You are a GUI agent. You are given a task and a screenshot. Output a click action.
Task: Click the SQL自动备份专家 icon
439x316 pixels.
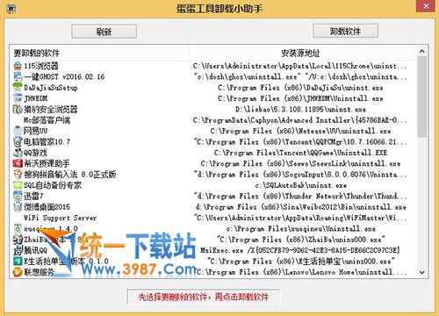(x=18, y=185)
